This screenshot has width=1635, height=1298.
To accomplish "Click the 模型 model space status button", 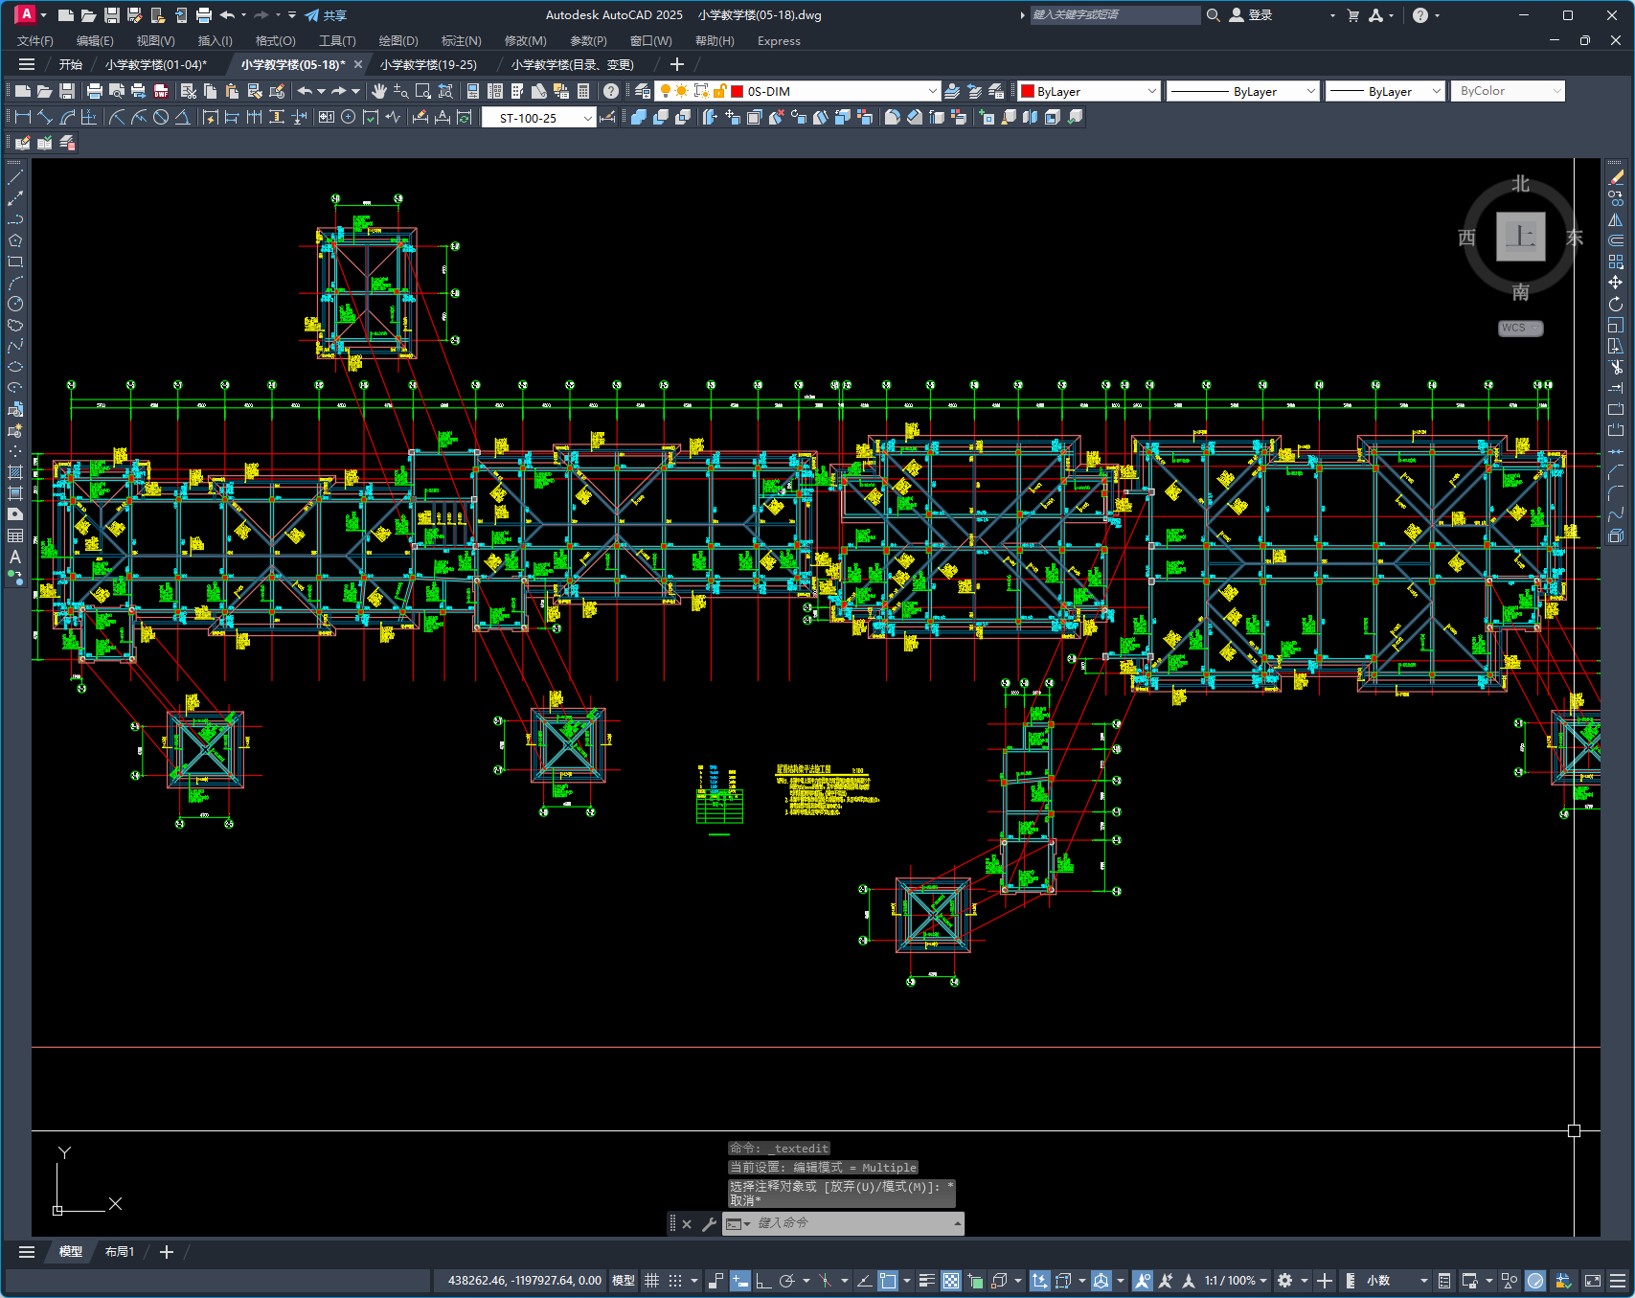I will [x=624, y=1281].
